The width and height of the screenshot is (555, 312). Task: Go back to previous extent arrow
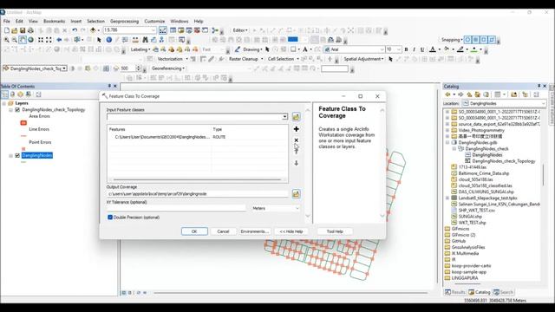[x=59, y=40]
